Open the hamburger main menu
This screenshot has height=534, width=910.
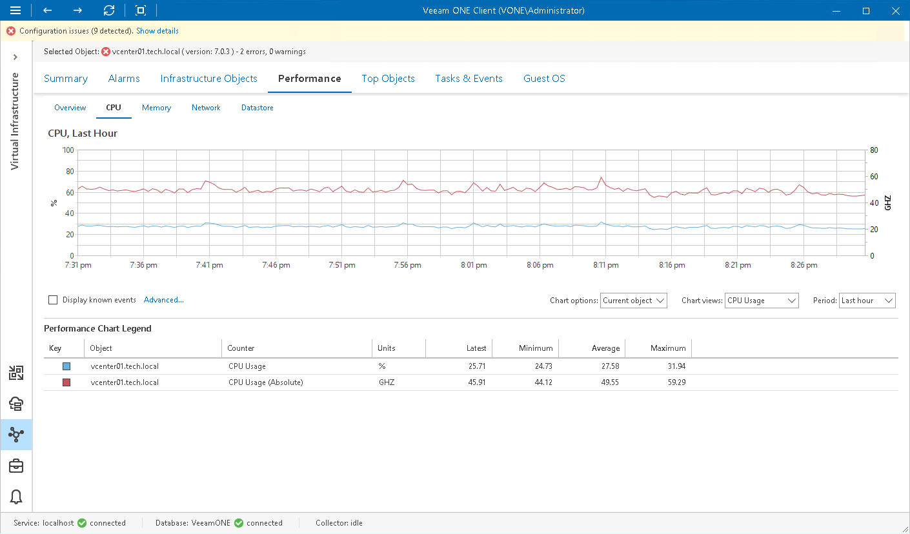click(15, 10)
